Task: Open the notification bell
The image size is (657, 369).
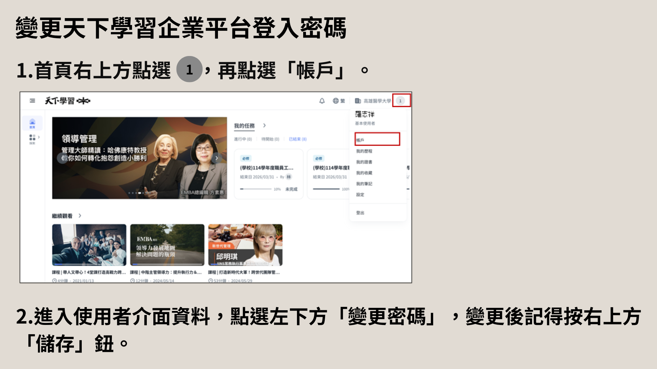Action: (322, 101)
